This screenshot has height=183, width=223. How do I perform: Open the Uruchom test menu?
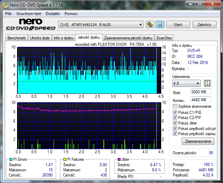[x=29, y=14]
